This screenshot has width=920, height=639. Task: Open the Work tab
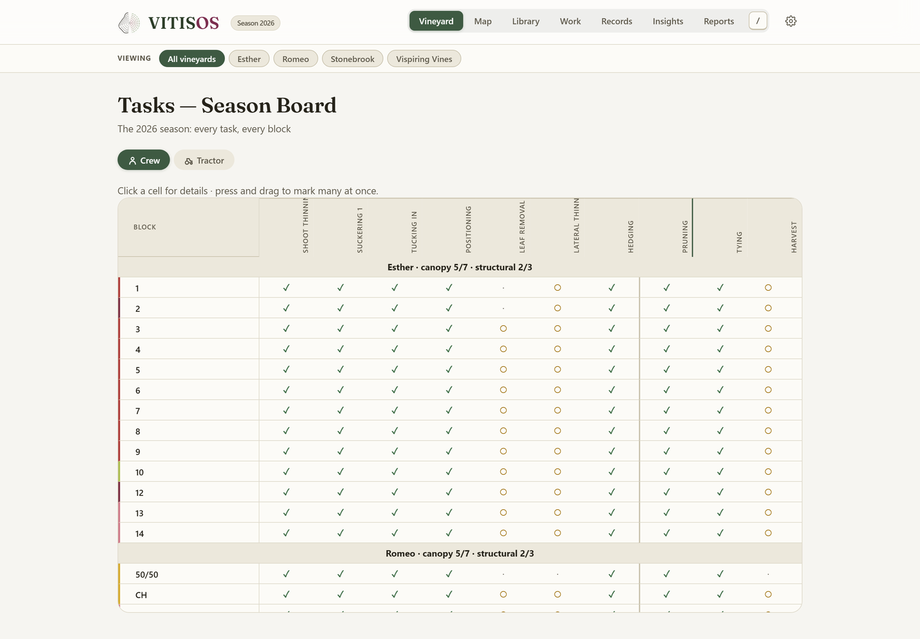571,21
